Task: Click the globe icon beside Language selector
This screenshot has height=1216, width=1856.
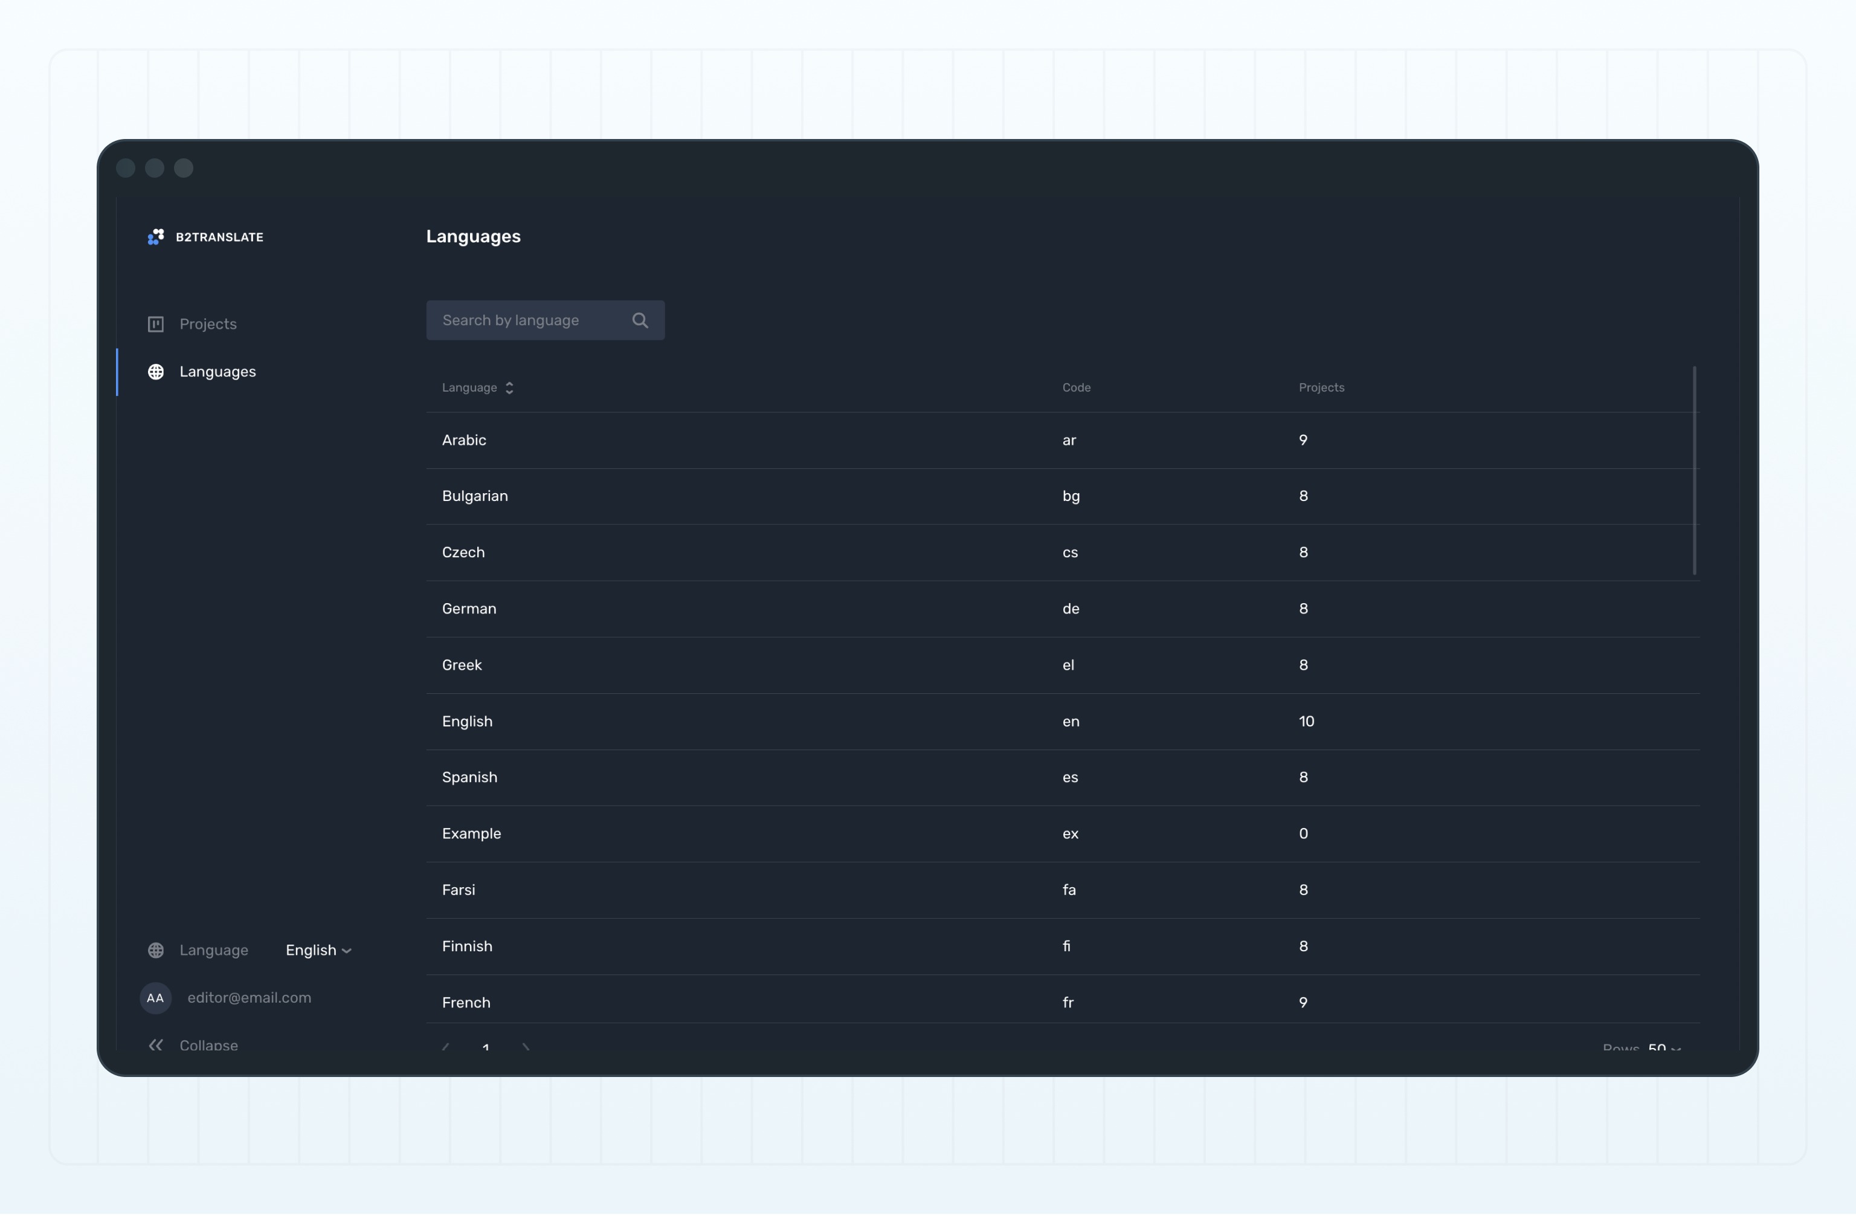Action: tap(156, 950)
